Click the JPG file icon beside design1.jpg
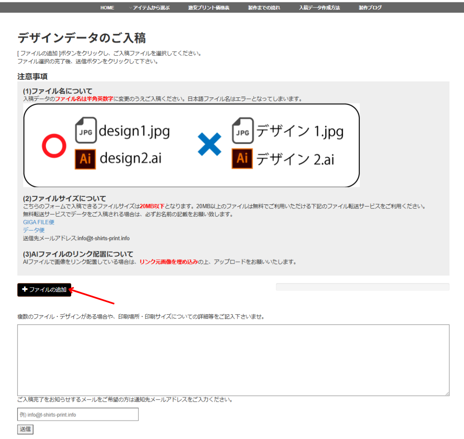The width and height of the screenshot is (464, 439). 85,130
